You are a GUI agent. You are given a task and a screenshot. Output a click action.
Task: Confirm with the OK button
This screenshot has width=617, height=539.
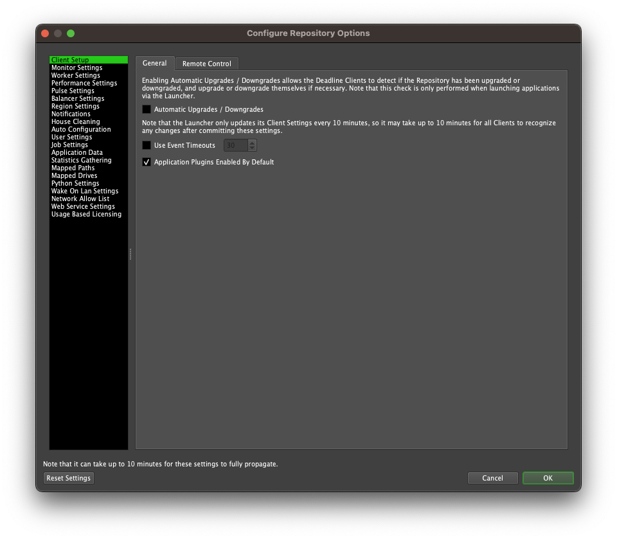548,478
